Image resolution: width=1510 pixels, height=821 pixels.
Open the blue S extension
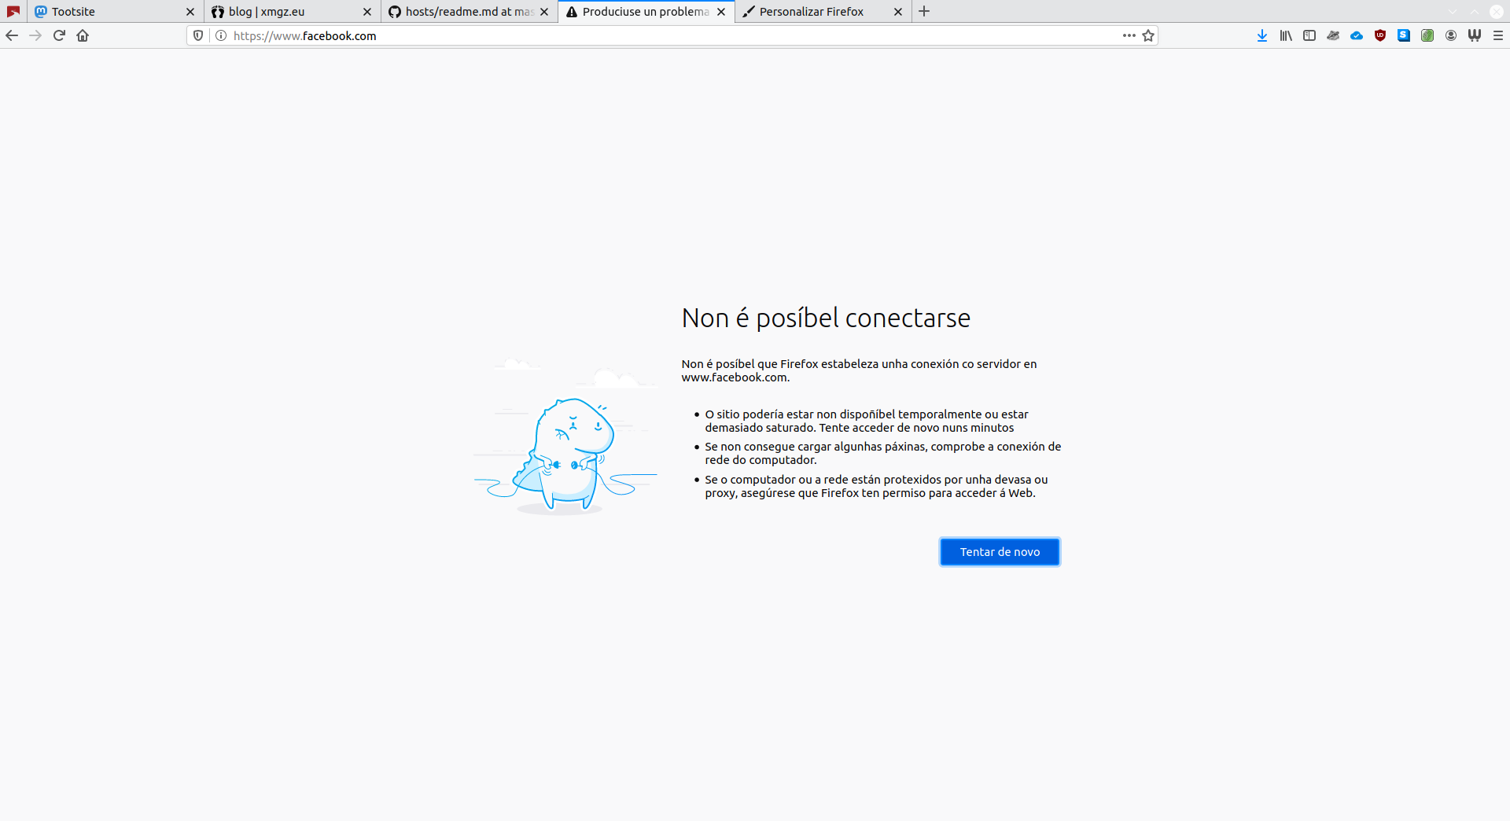tap(1404, 35)
